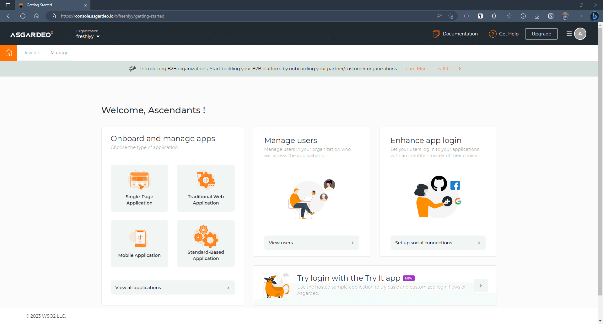Select the Traditional Web Application card

point(206,188)
